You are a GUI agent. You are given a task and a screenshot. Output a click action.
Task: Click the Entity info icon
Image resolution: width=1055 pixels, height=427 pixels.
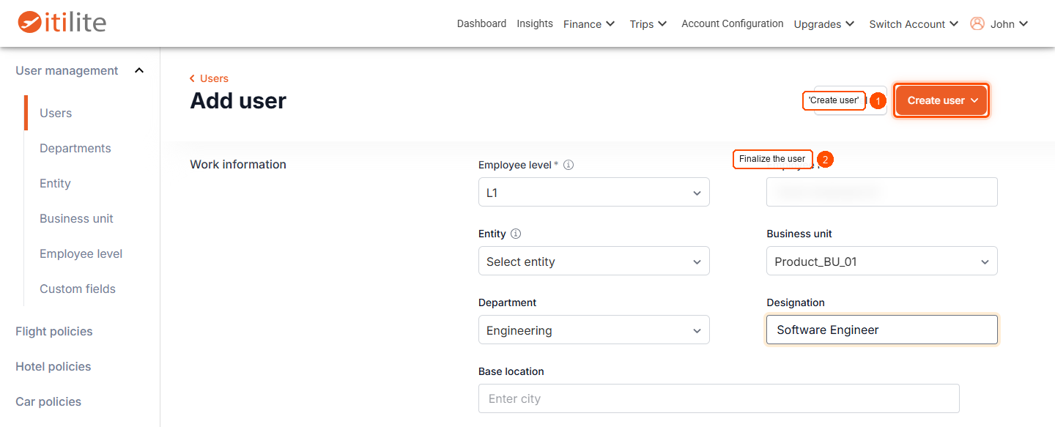[x=516, y=234]
